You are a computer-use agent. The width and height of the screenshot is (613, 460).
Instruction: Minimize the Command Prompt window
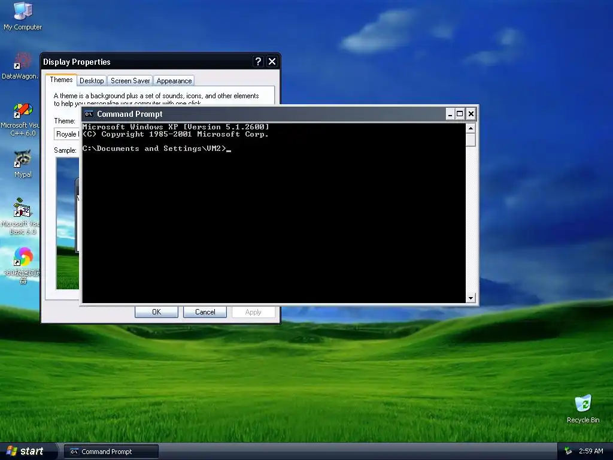(450, 114)
